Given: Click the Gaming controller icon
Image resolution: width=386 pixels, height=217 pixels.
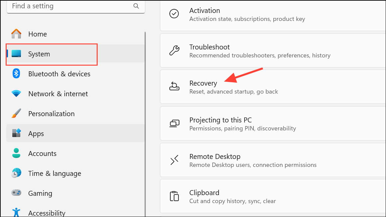Looking at the screenshot, I should pyautogui.click(x=16, y=193).
